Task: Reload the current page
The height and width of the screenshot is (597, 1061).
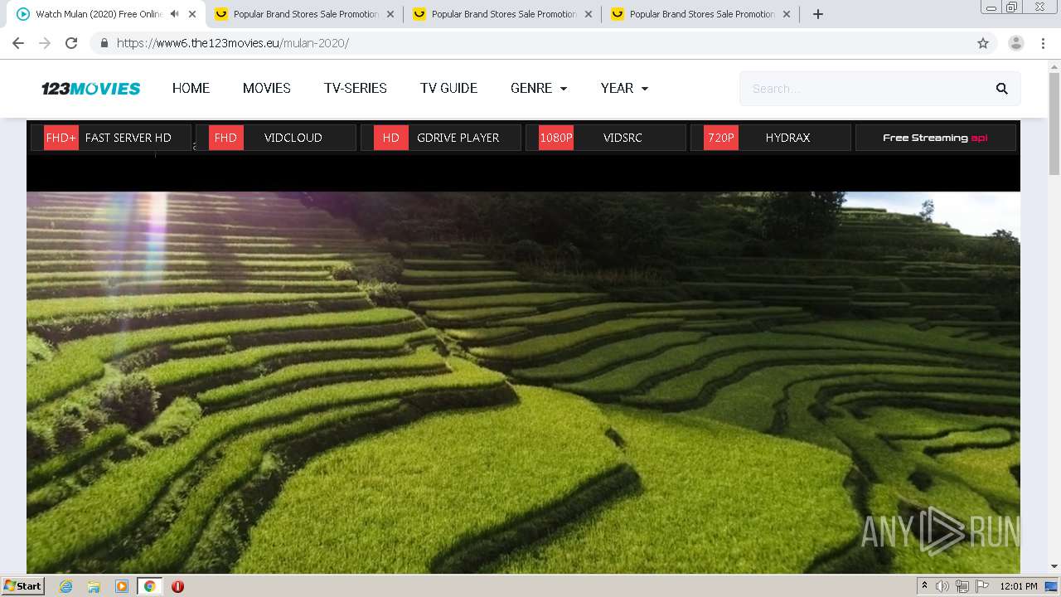Action: 71,43
